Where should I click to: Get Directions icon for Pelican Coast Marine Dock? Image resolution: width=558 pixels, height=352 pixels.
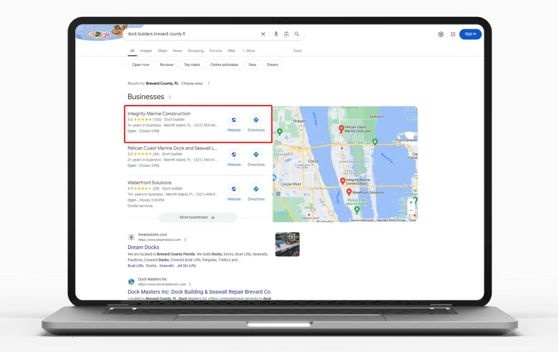point(256,154)
